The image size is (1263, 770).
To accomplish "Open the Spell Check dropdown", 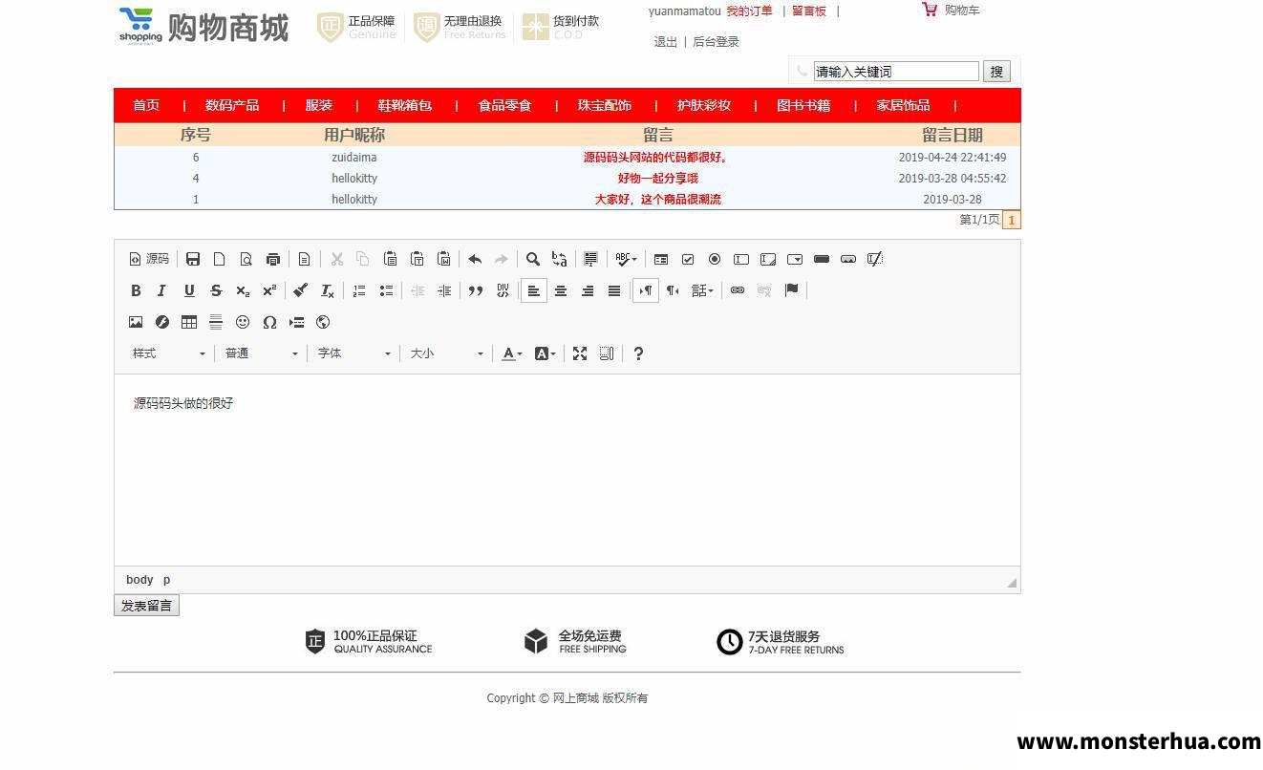I will pyautogui.click(x=626, y=259).
